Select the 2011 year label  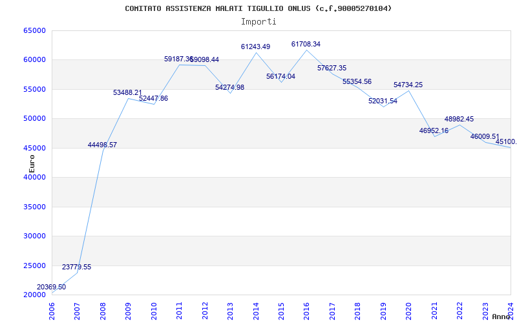tap(180, 311)
